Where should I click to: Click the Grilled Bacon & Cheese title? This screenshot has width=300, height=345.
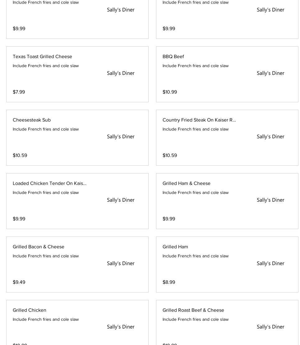click(x=39, y=247)
